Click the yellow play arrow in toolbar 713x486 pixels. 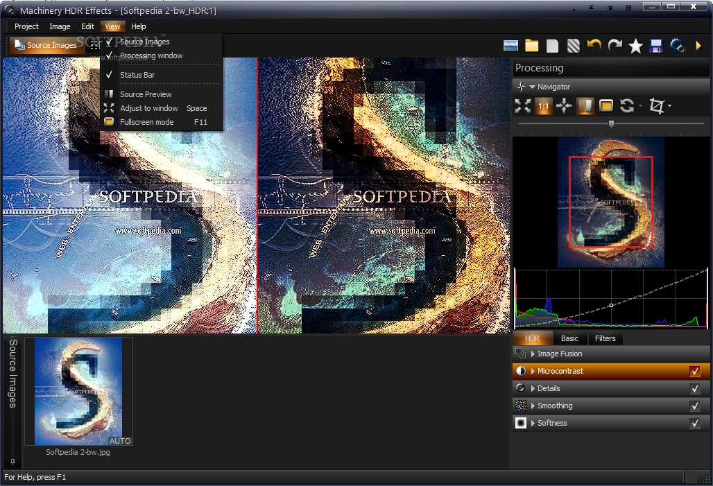tap(698, 46)
